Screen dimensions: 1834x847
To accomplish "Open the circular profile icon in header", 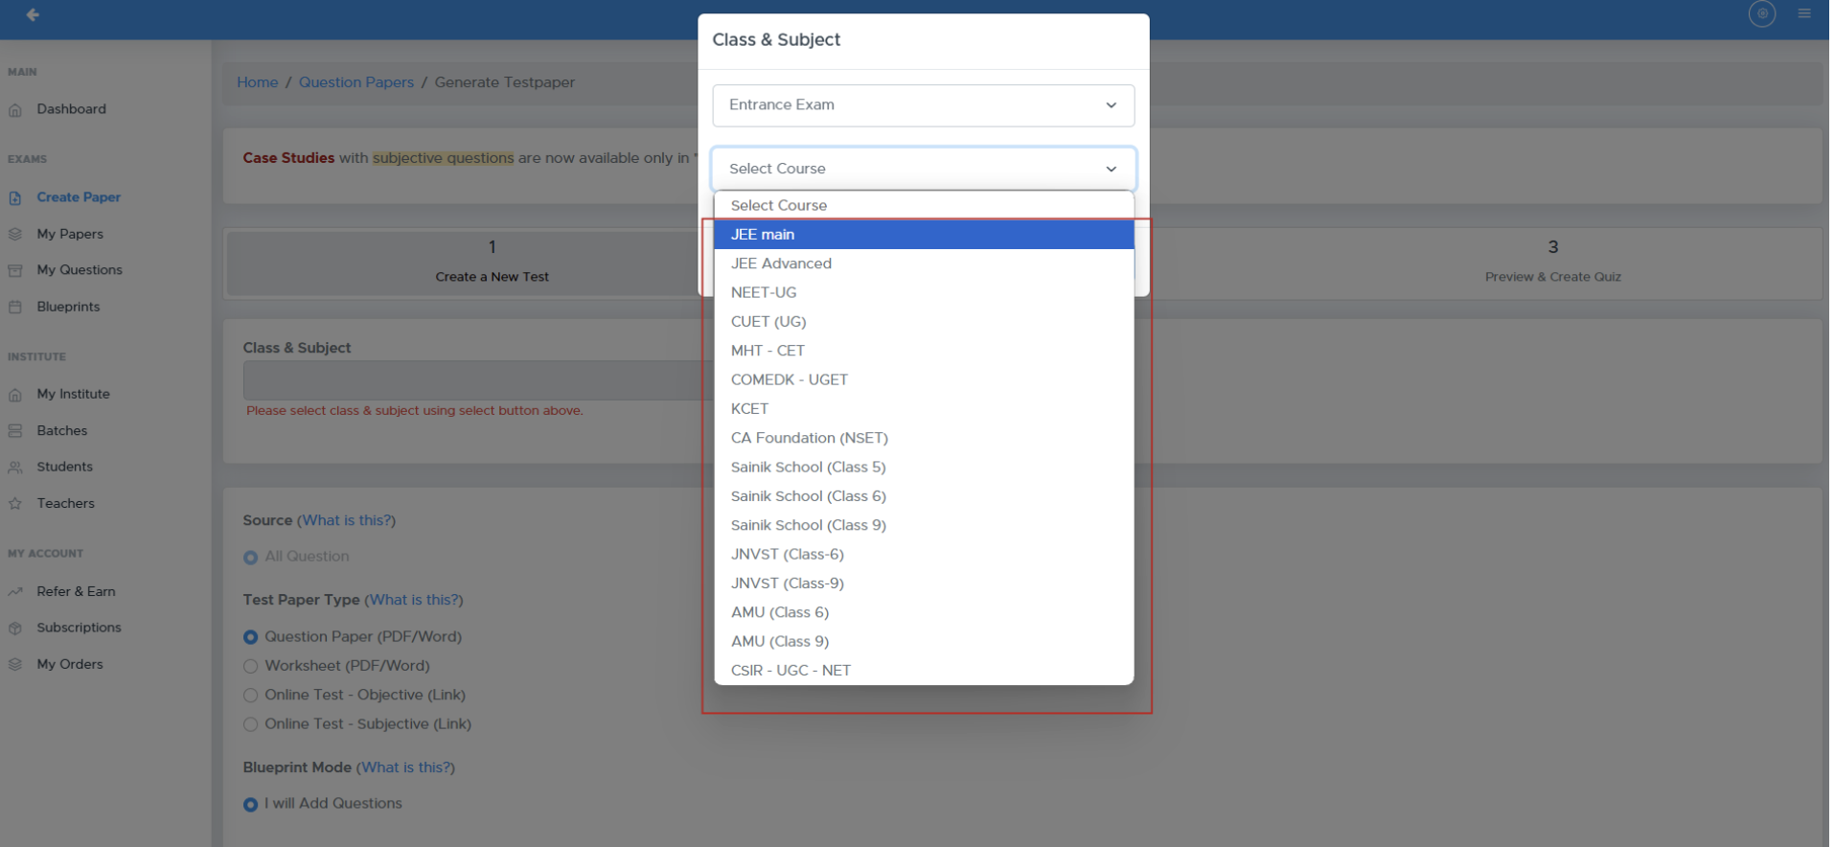I will tap(1761, 13).
